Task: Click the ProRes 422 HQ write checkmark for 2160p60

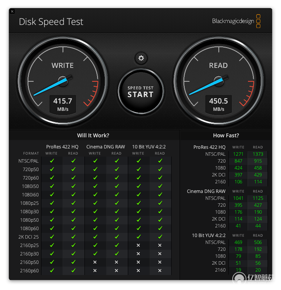Action: pos(52,270)
